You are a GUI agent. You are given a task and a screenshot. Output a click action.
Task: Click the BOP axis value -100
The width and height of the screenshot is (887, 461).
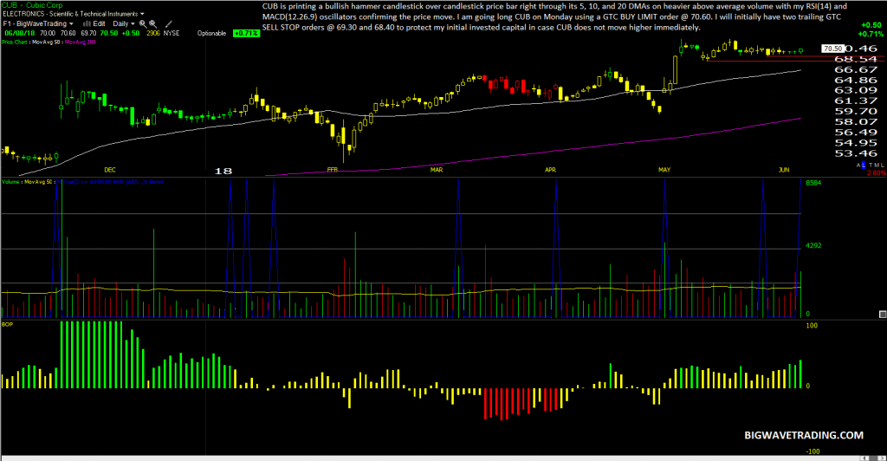click(813, 451)
